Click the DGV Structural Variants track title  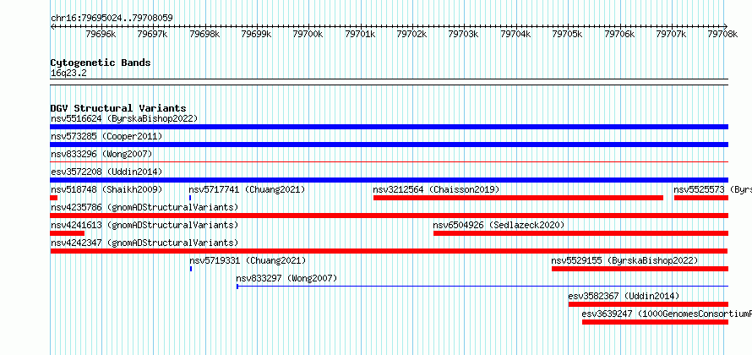(x=118, y=108)
